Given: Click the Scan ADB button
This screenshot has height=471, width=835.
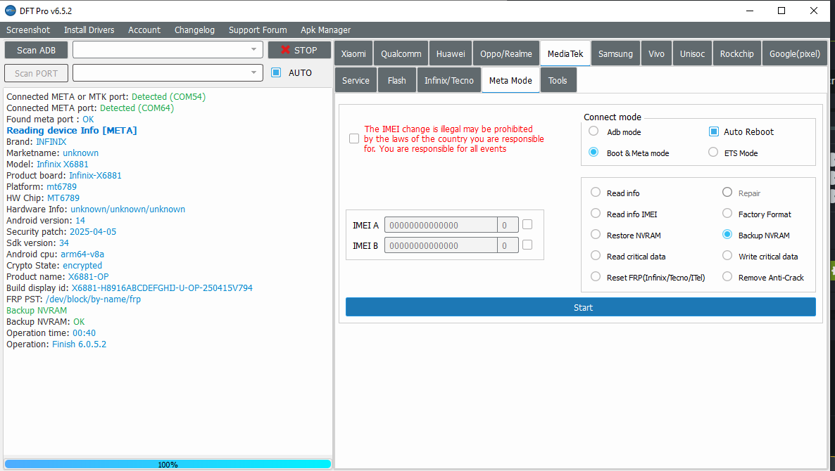Looking at the screenshot, I should [36, 50].
